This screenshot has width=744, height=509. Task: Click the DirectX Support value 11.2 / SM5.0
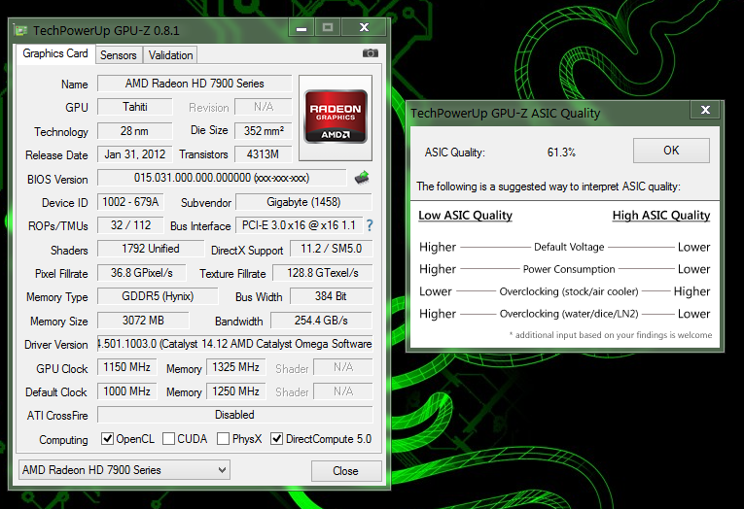coord(331,249)
